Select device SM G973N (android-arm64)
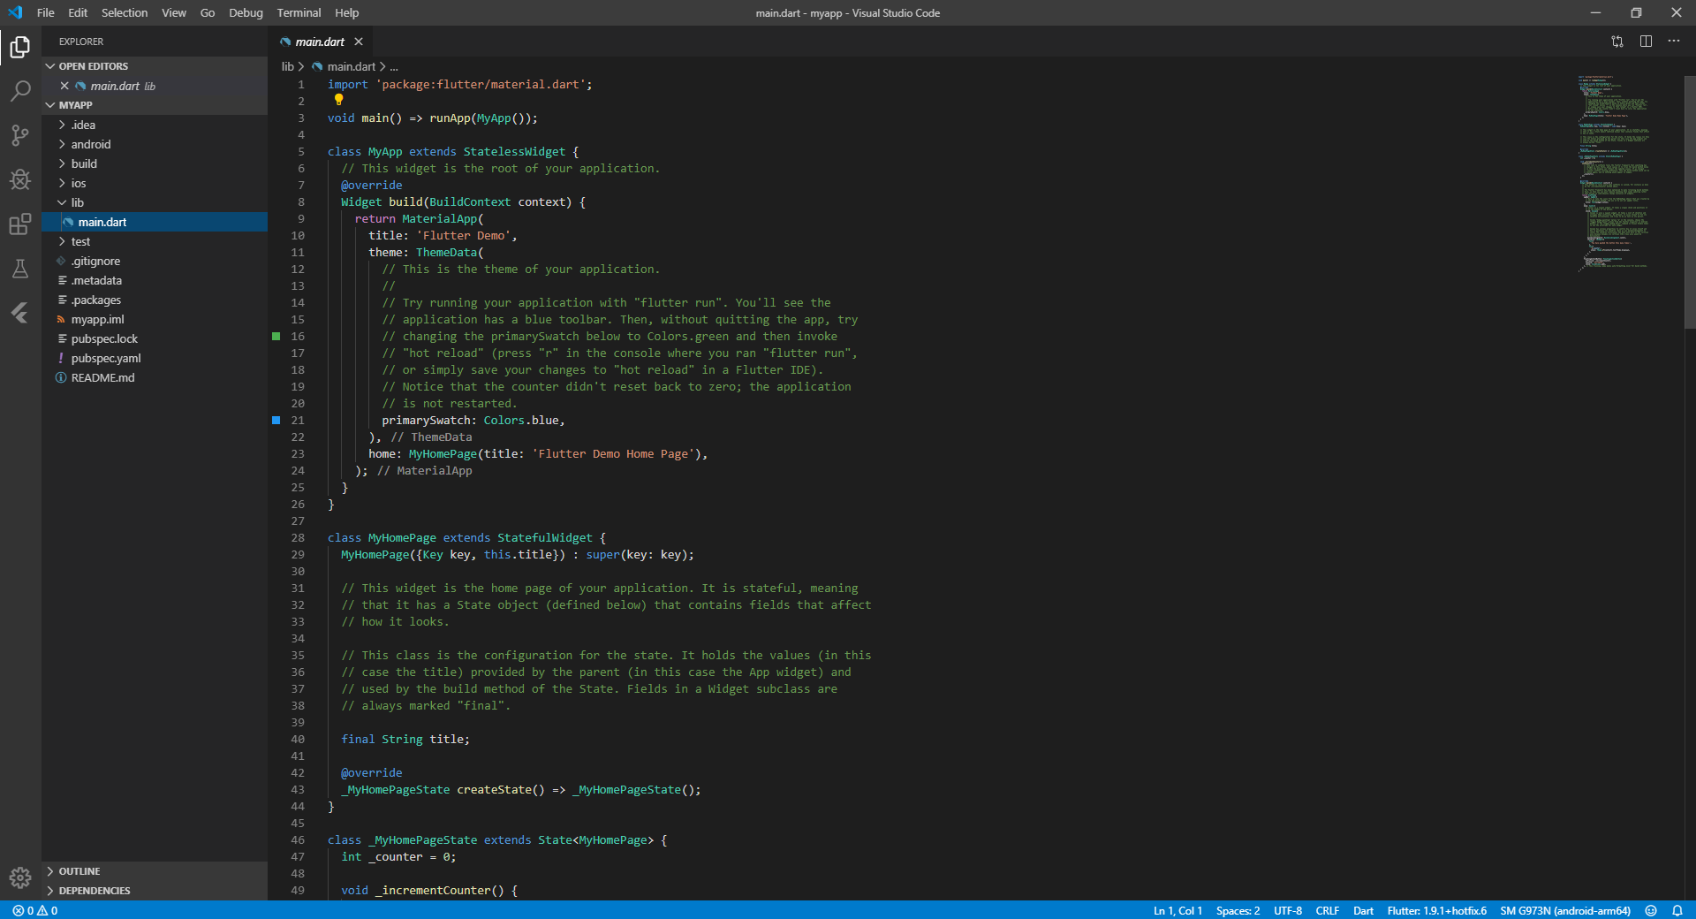The height and width of the screenshot is (919, 1696). point(1565,910)
